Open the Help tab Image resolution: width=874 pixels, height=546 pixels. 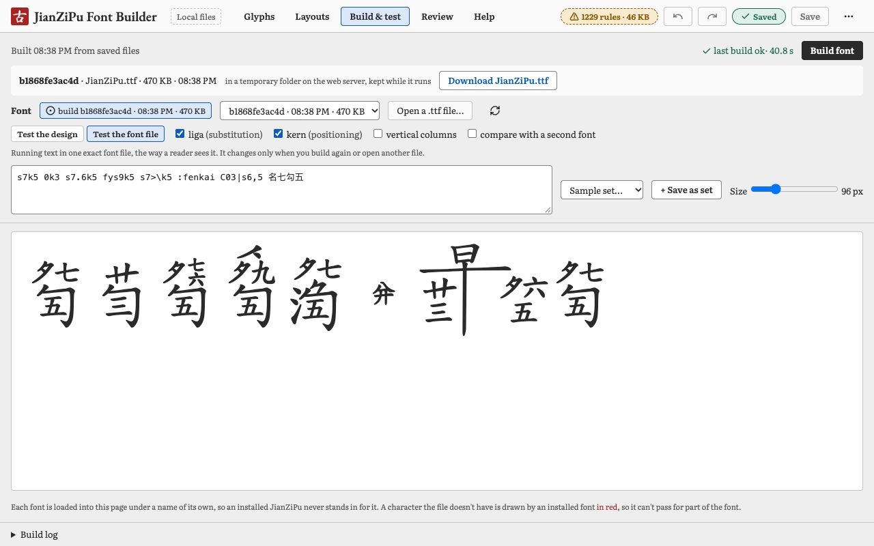[484, 16]
